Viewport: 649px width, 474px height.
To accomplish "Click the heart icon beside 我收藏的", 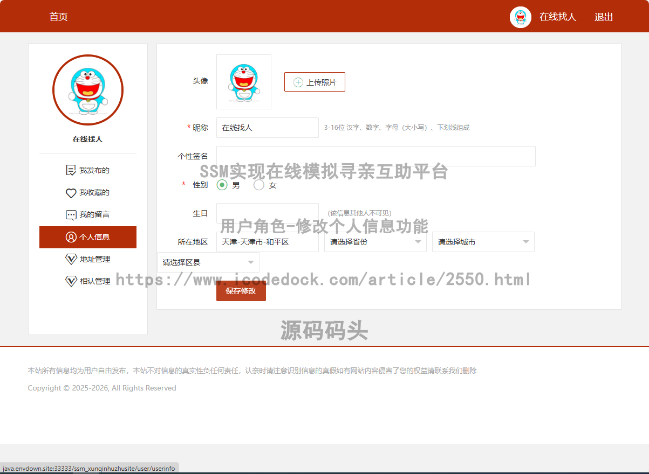I will click(x=71, y=193).
